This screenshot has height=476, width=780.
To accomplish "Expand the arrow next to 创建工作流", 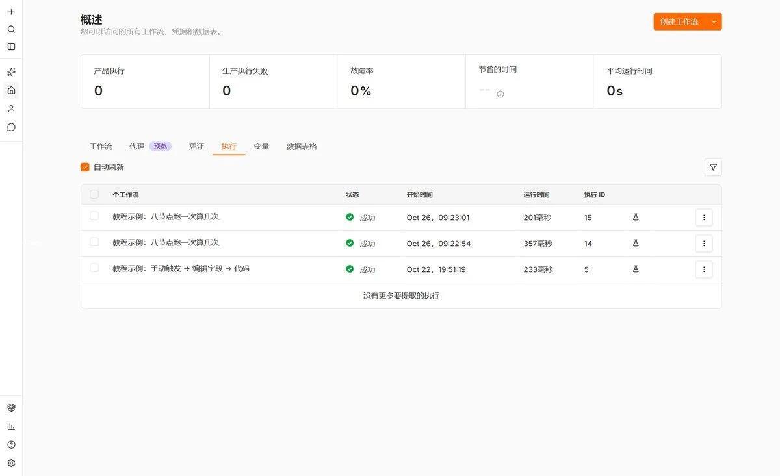I will (714, 21).
